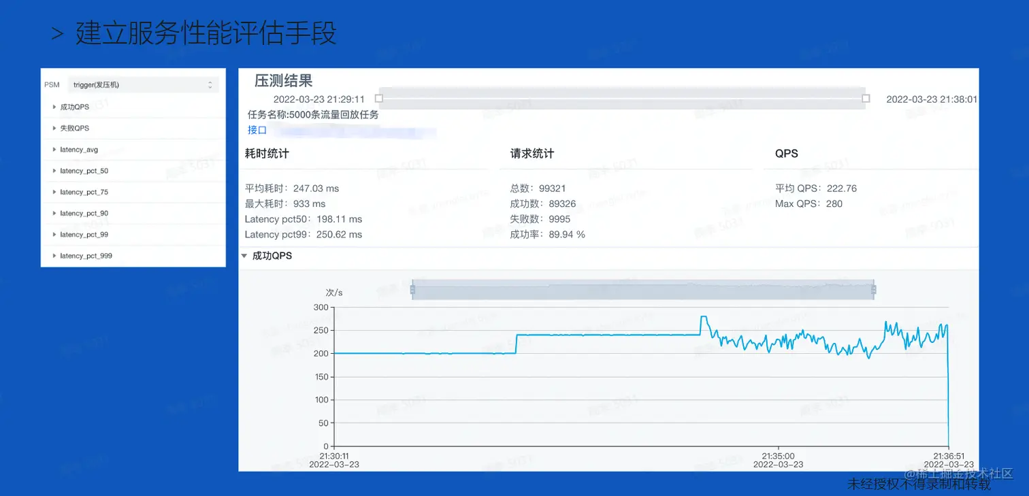Click the 21:36:51 x-axis label
This screenshot has height=496, width=1029.
pos(949,456)
